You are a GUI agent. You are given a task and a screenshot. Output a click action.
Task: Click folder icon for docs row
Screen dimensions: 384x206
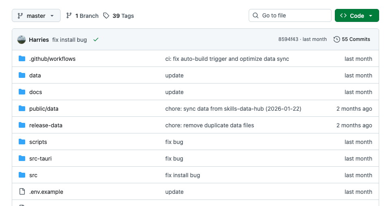tap(22, 92)
